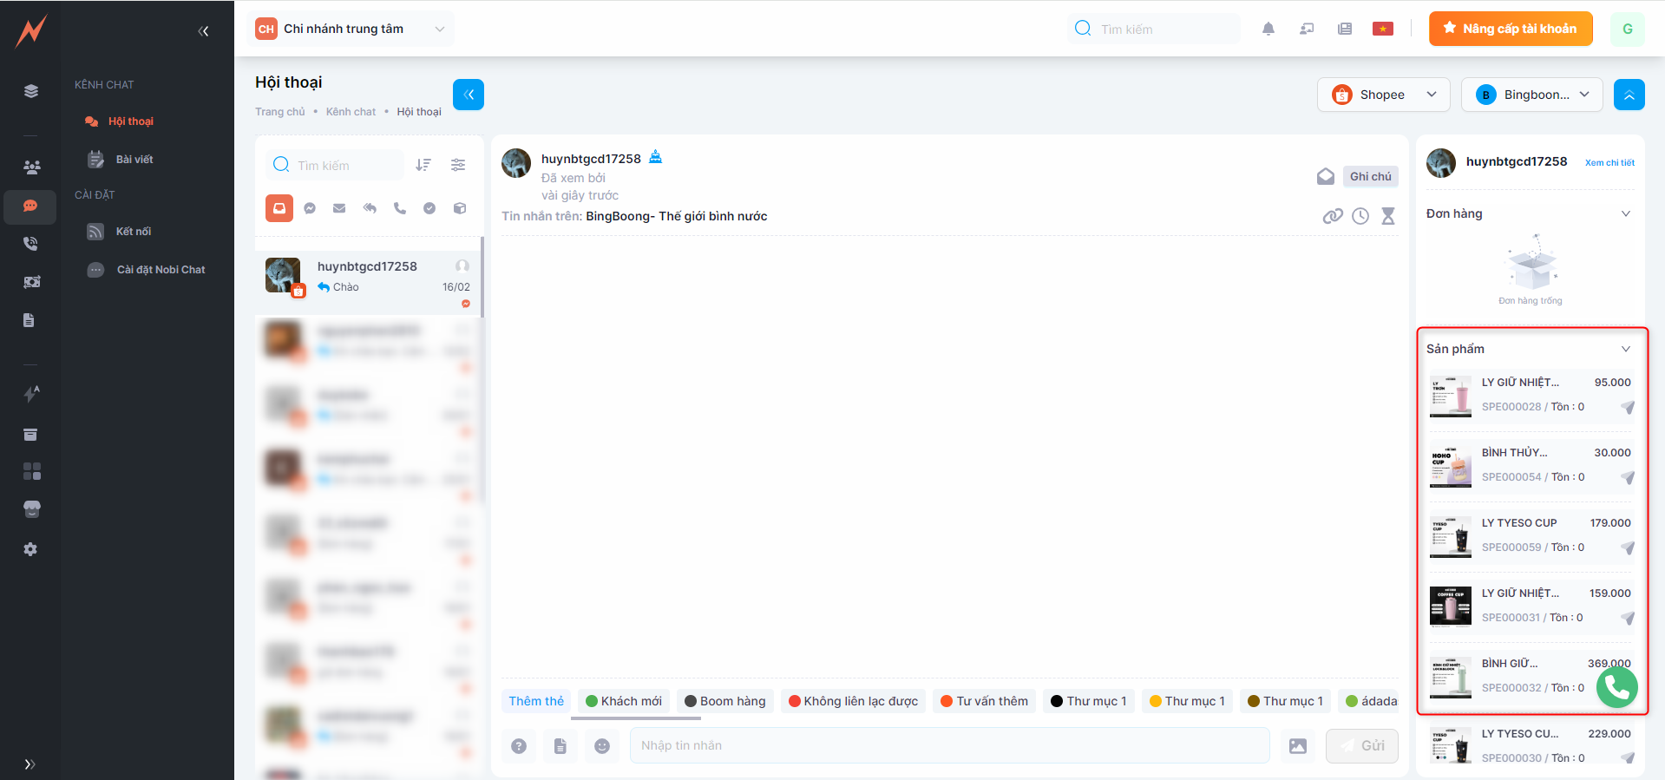Toggle the Khách mới tag
Viewport: 1665px width, 780px height.
click(623, 701)
